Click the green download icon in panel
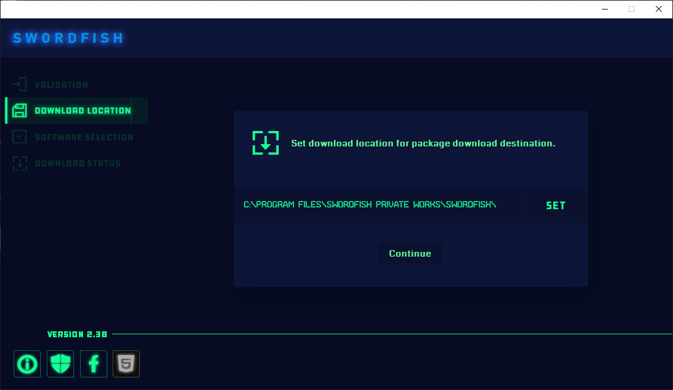Screen dimensions: 673x390 click(266, 143)
